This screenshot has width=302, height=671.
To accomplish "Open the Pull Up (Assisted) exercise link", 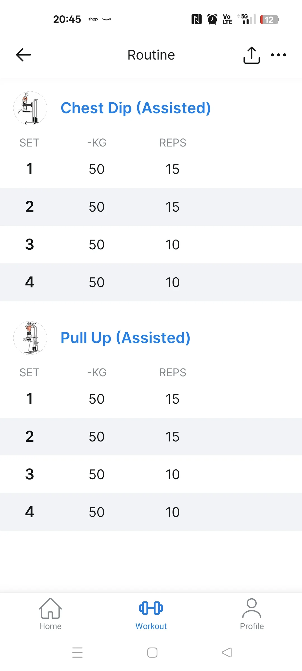I will click(125, 338).
